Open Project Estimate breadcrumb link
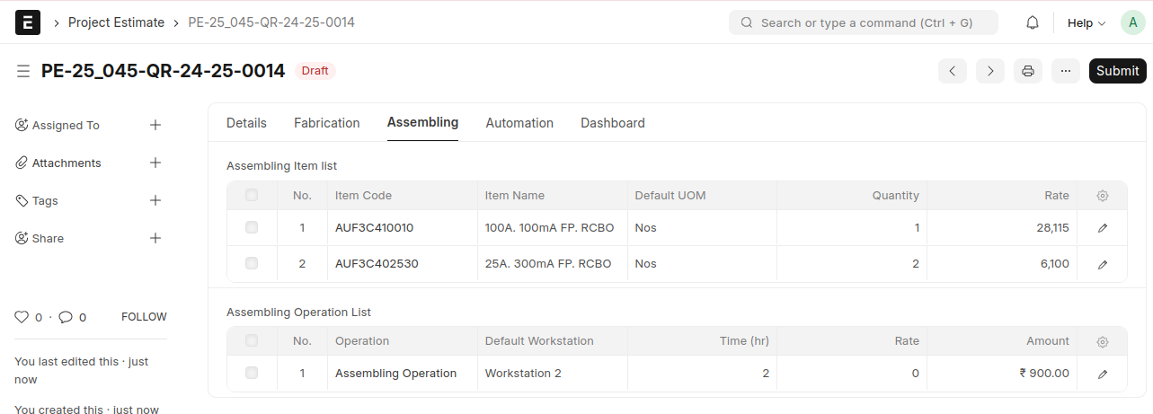Screen dimensions: 1153x414 pos(116,22)
